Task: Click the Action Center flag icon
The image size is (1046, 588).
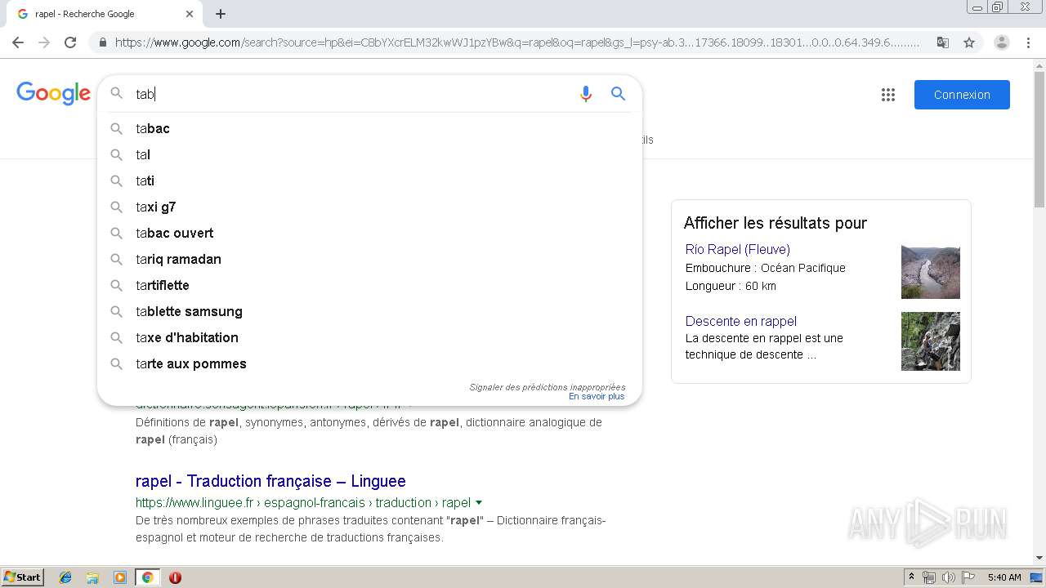Action: (968, 577)
